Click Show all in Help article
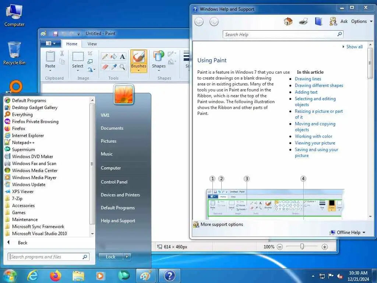Image resolution: width=377 pixels, height=283 pixels. click(x=354, y=47)
